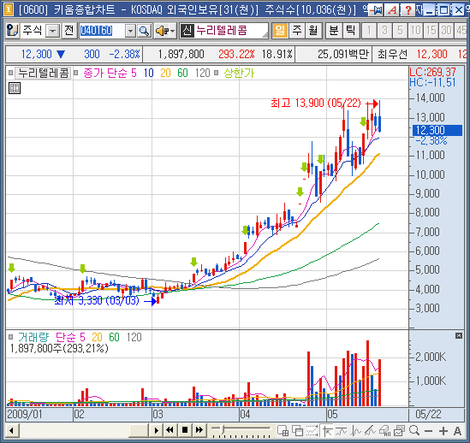Click the grid table icon under chart label
This screenshot has width=470, height=443.
15,88
